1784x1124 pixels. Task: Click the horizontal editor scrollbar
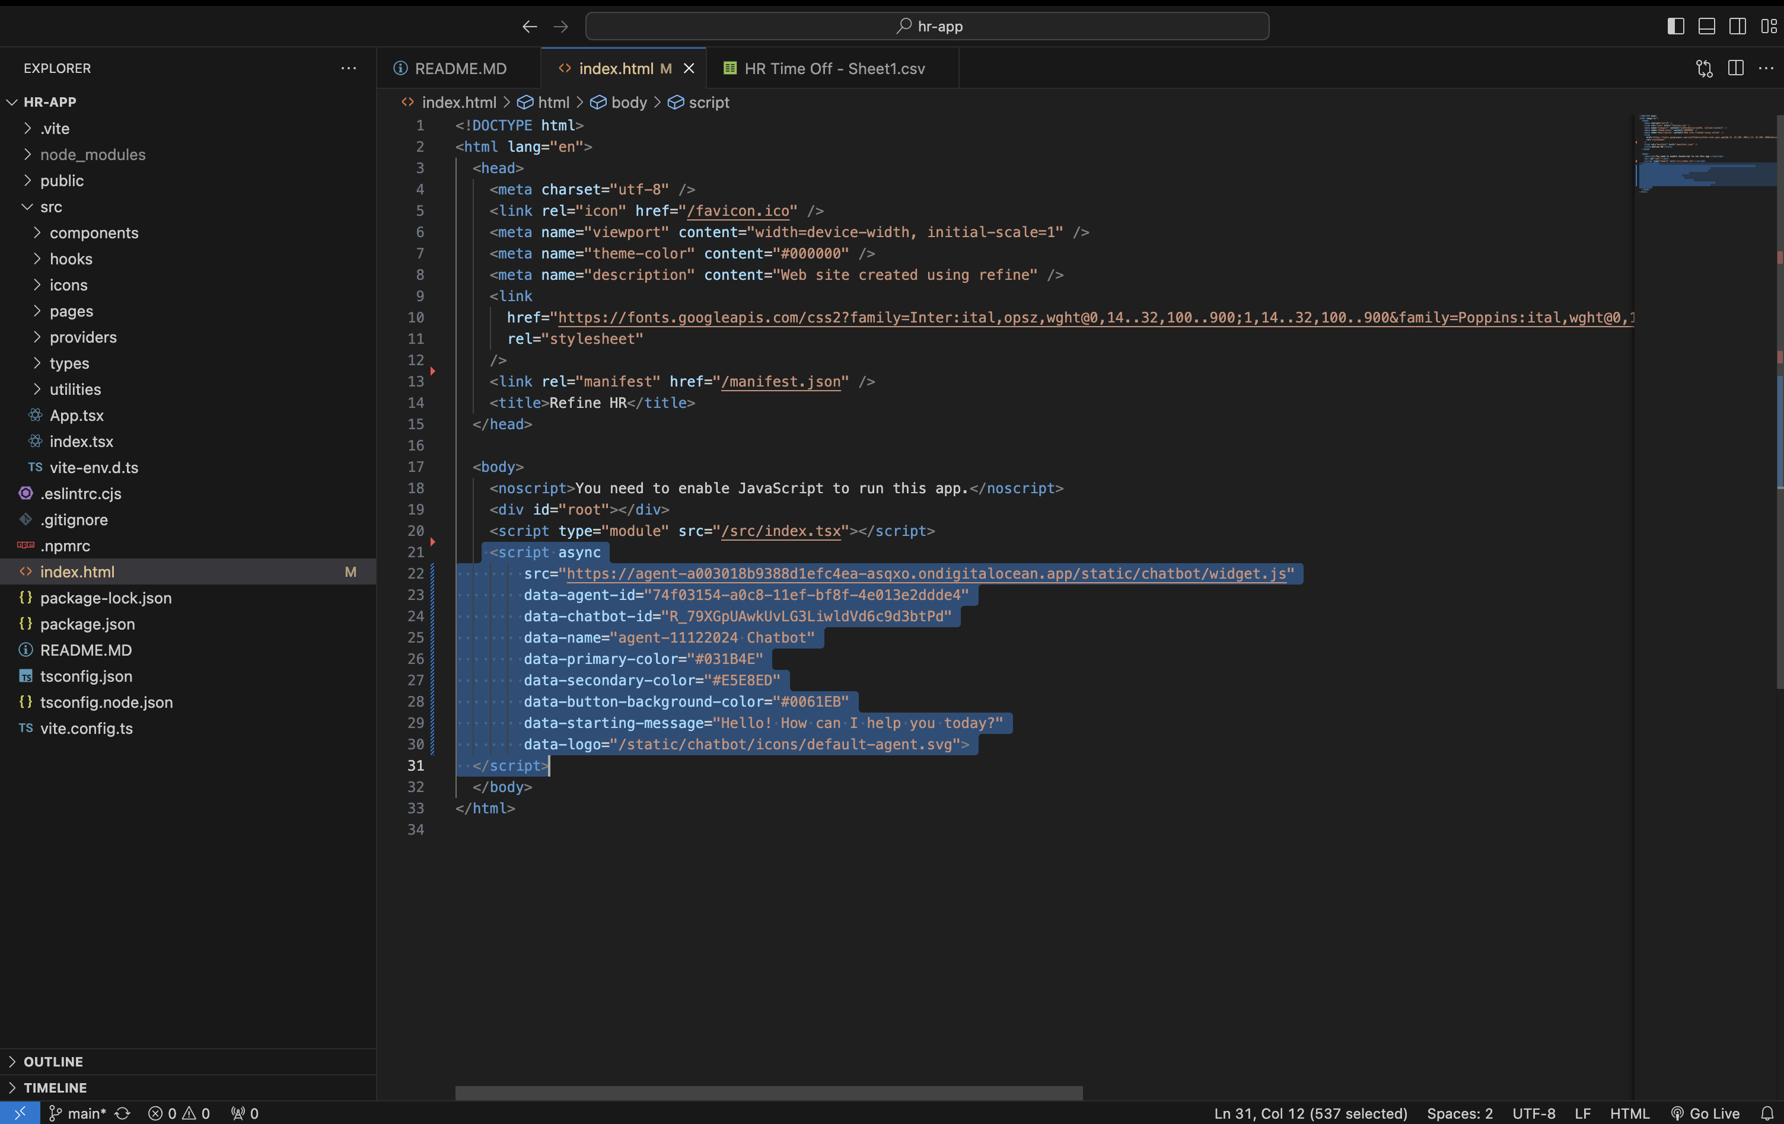tap(768, 1093)
